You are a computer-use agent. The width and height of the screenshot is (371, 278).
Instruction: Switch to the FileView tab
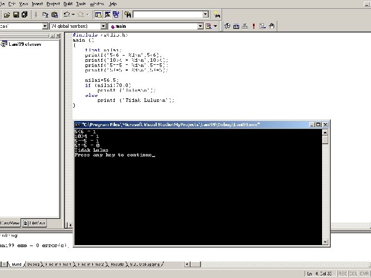coord(35,223)
